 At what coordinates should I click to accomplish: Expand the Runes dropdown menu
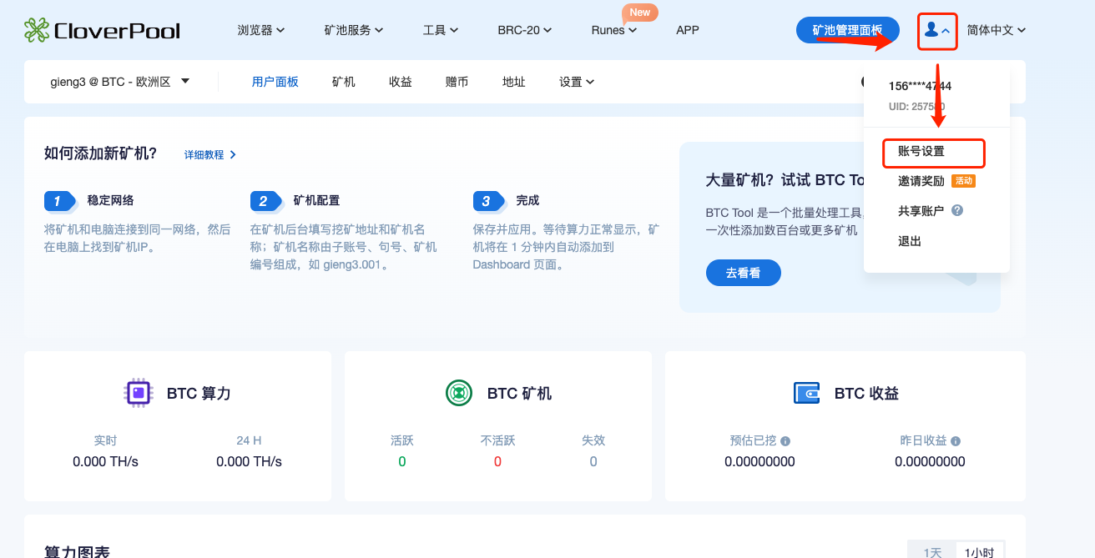[x=614, y=30]
